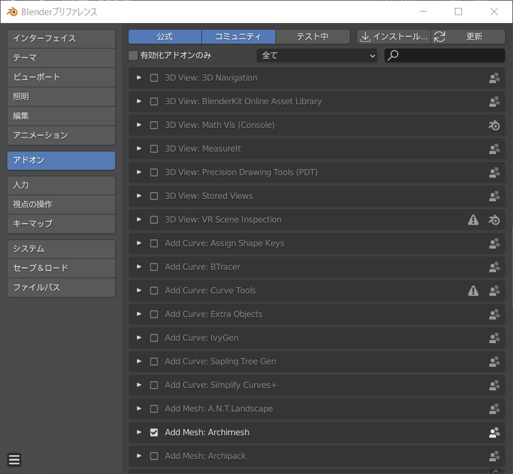Open the テーマ preferences section
513x474 pixels.
(x=61, y=58)
